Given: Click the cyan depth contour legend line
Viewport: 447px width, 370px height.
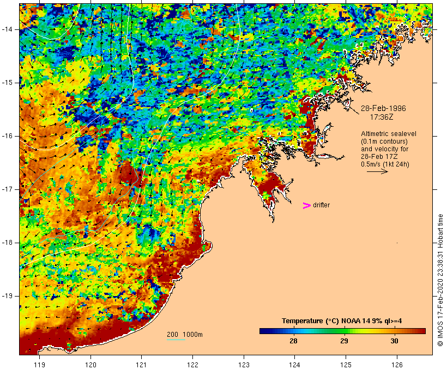Looking at the screenshot, I should (x=176, y=340).
